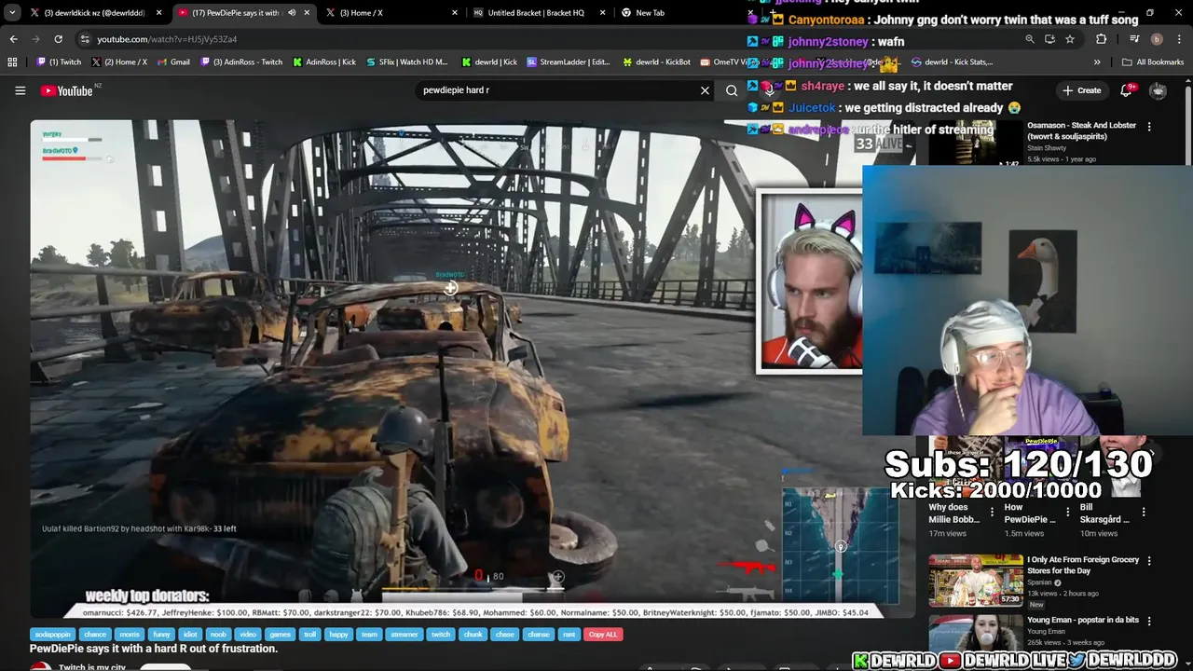Switch to the Home / X tab

point(391,13)
